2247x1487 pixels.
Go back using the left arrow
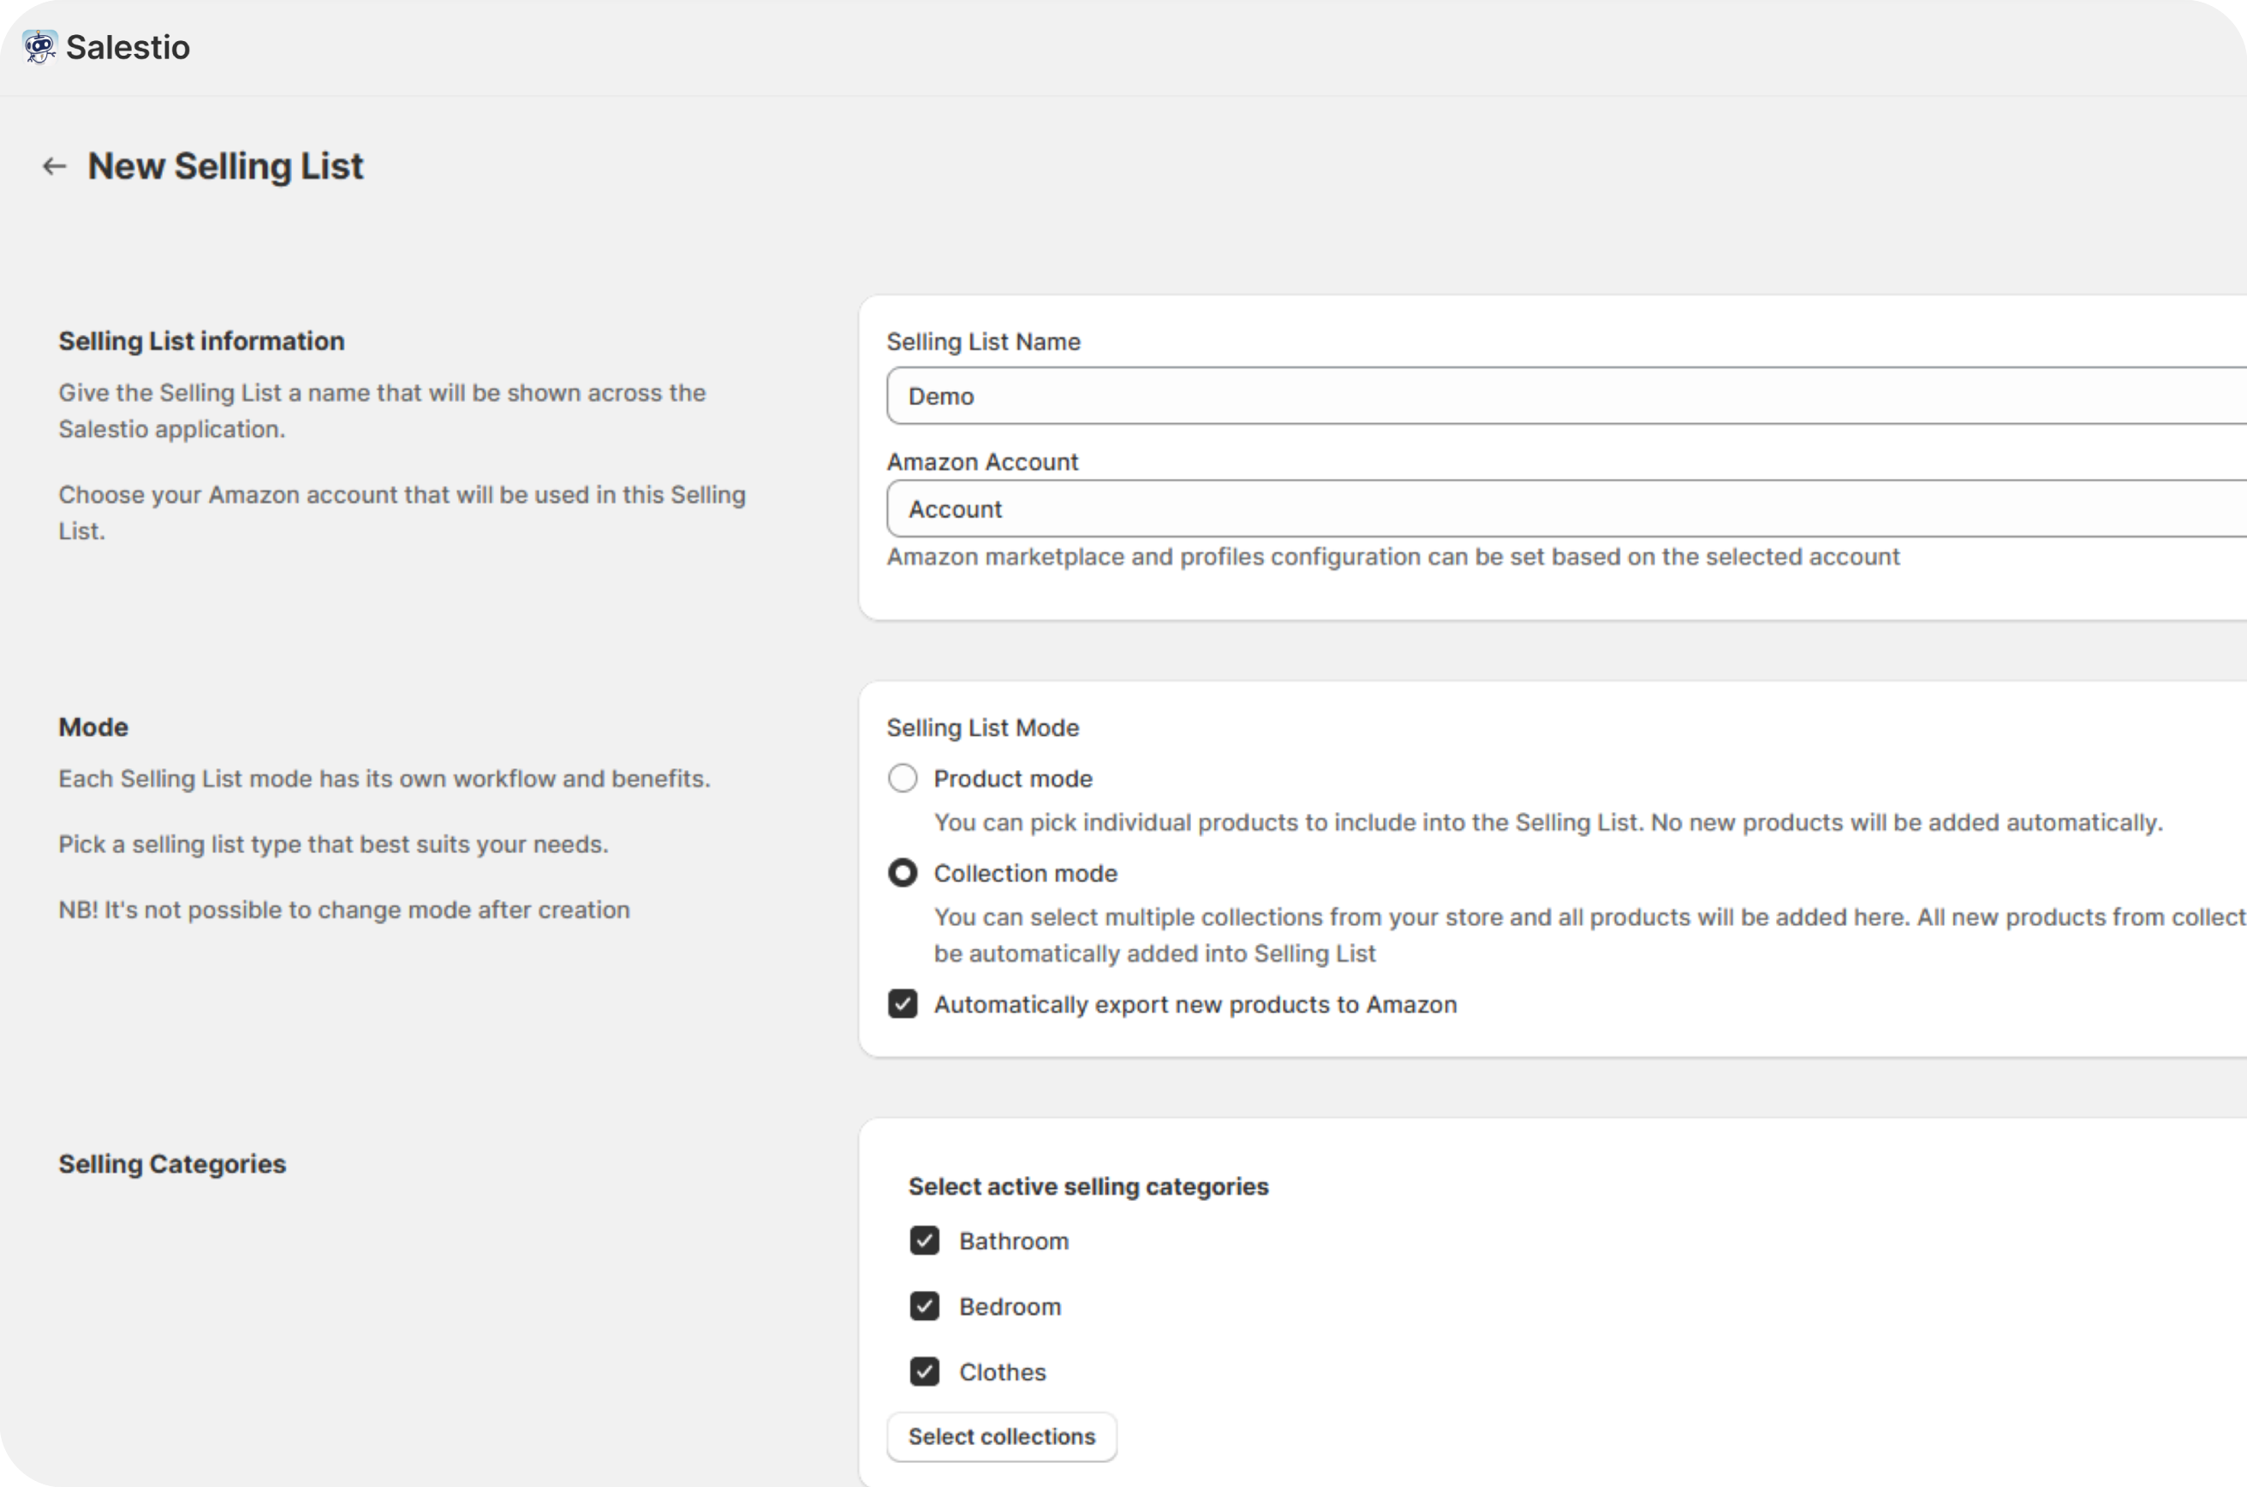pyautogui.click(x=54, y=166)
